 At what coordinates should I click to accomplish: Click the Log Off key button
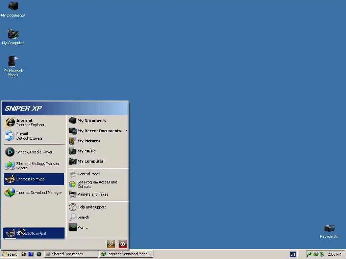point(111,244)
